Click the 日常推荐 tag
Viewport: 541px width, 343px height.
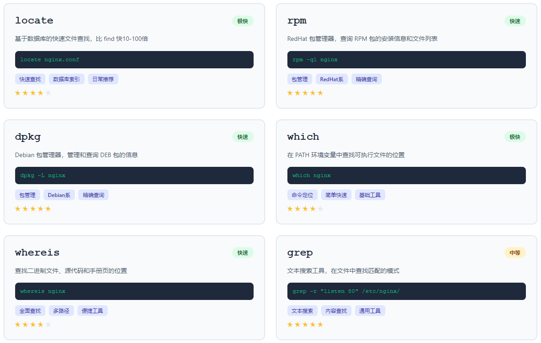coord(103,79)
